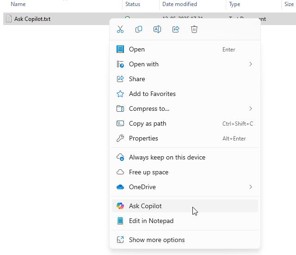Choose Free up space
This screenshot has width=296, height=255.
(x=185, y=172)
